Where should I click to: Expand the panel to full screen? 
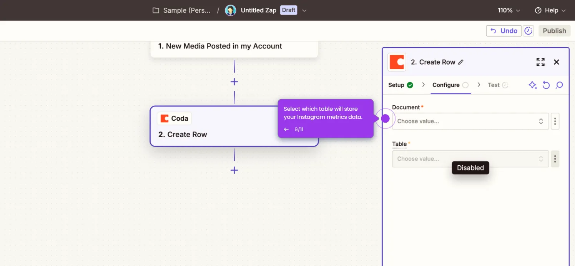tap(540, 62)
